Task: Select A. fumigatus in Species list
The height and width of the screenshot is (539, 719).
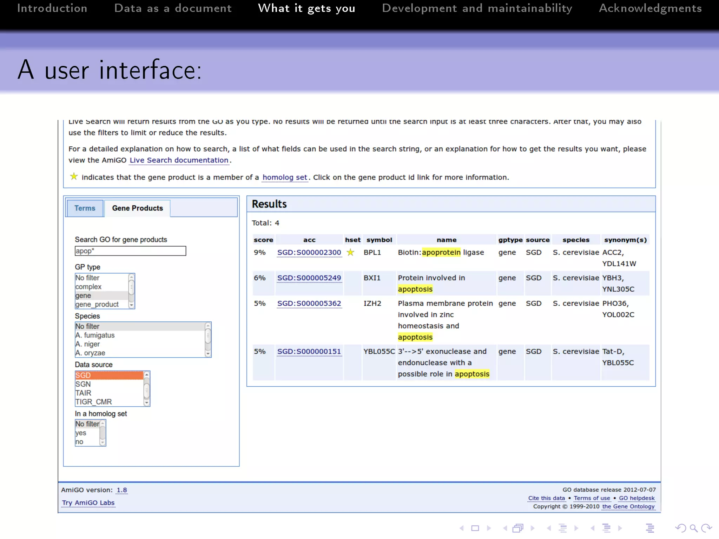Action: 140,335
